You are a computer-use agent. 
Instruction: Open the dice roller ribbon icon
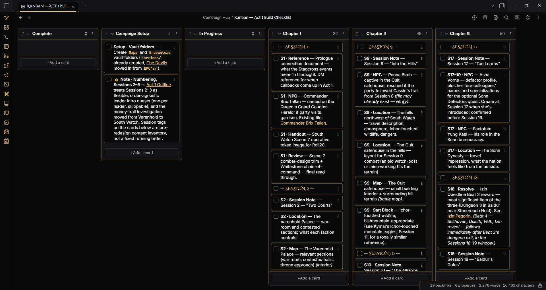coord(6,84)
